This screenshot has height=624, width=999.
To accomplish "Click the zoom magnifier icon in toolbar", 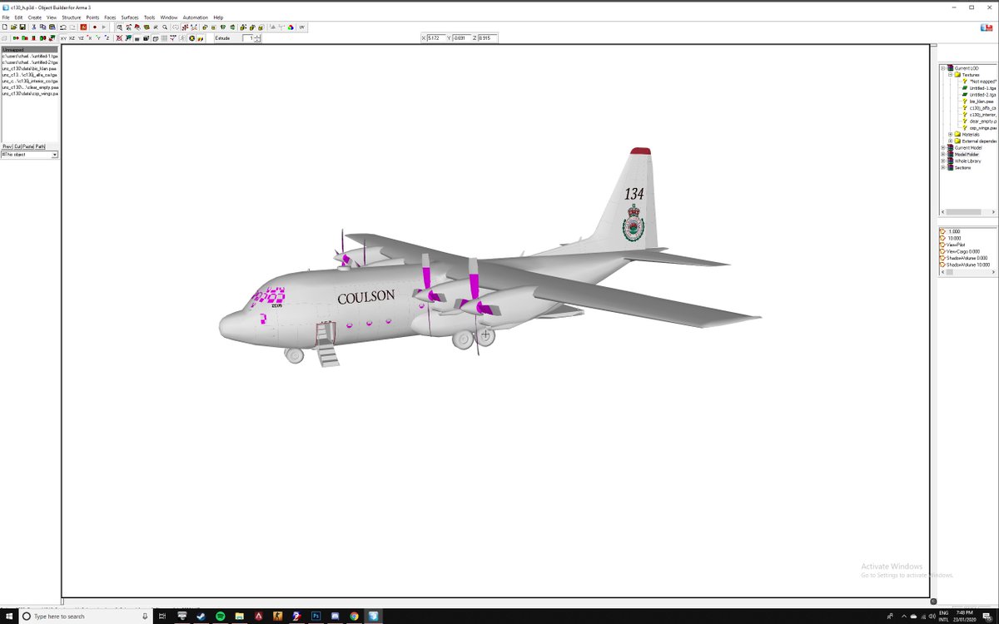I will [x=165, y=27].
